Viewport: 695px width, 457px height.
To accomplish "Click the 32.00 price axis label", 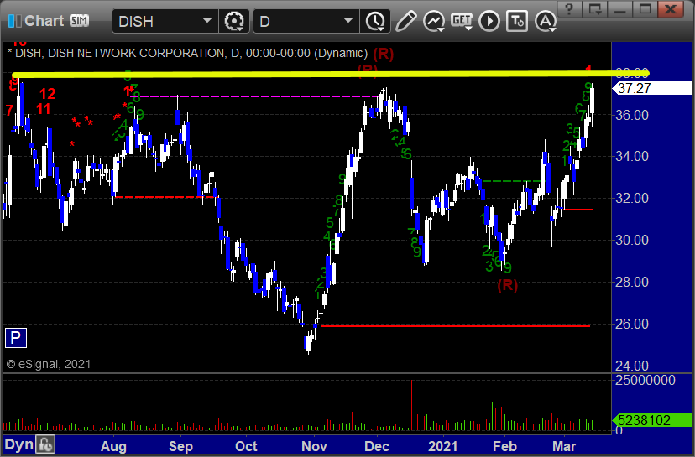I will 632,198.
